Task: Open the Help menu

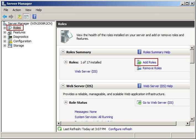Action: pos(38,10)
